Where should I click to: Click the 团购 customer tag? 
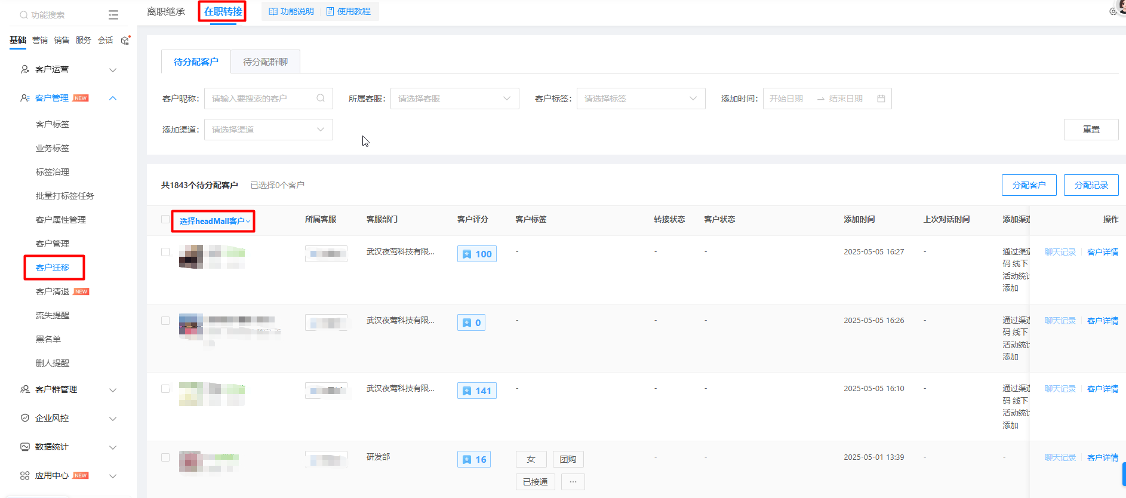[568, 459]
